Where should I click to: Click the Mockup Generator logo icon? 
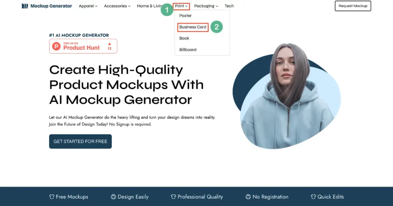coord(25,6)
